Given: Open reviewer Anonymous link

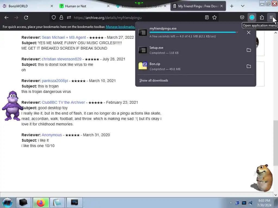Looking at the screenshot, I should tap(52, 135).
